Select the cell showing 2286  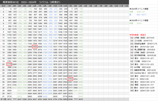[24, 99]
